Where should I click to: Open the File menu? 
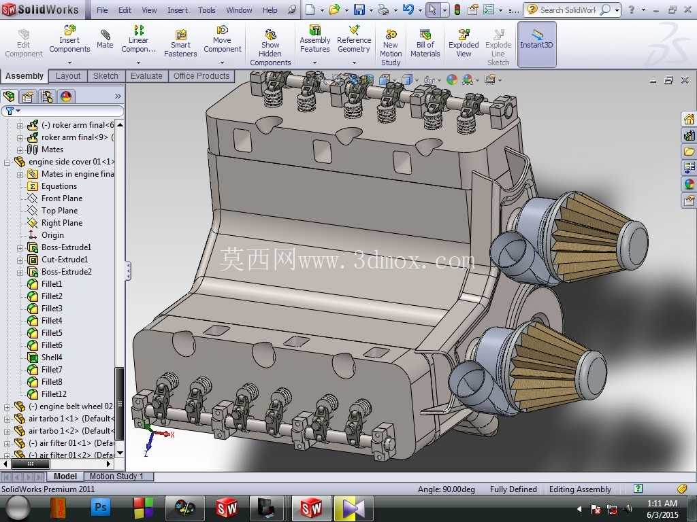pyautogui.click(x=102, y=10)
